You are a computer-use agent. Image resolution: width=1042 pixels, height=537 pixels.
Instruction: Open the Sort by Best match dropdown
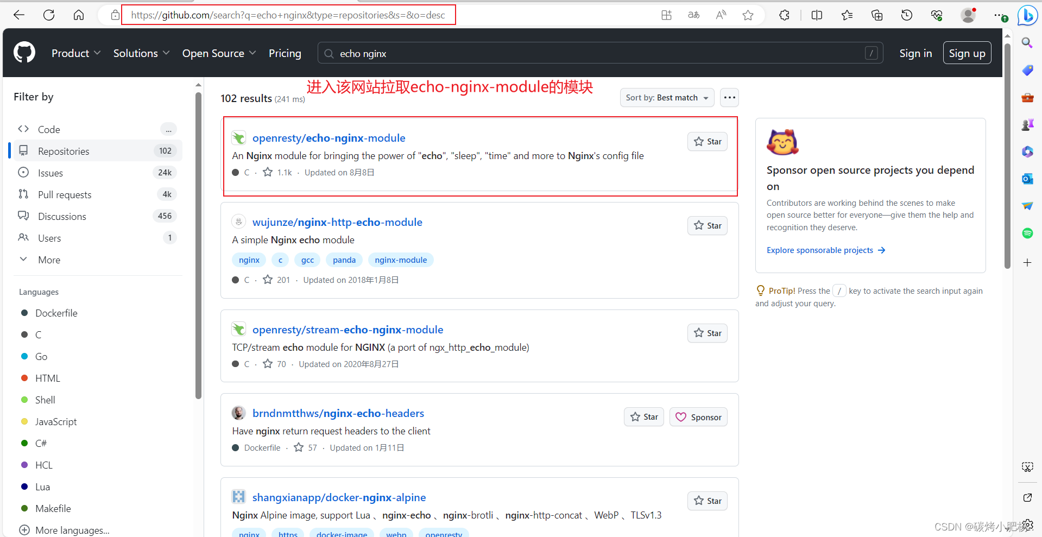667,98
